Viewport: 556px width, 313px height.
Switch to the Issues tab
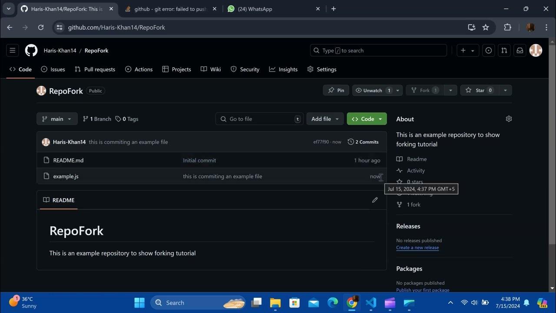[53, 69]
